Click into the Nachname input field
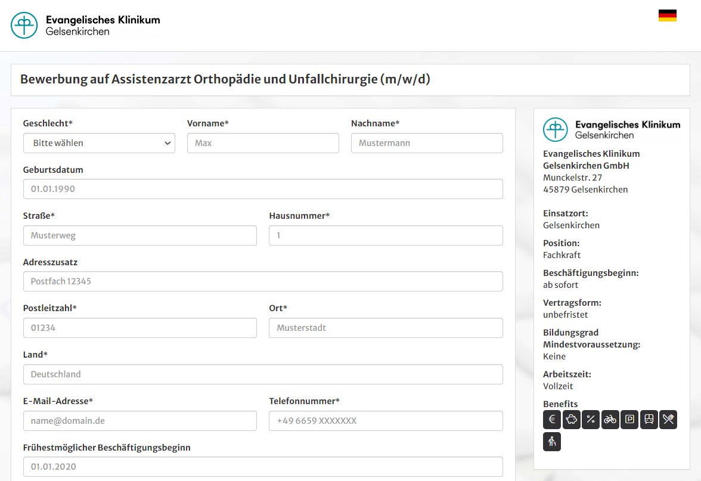 tap(427, 142)
